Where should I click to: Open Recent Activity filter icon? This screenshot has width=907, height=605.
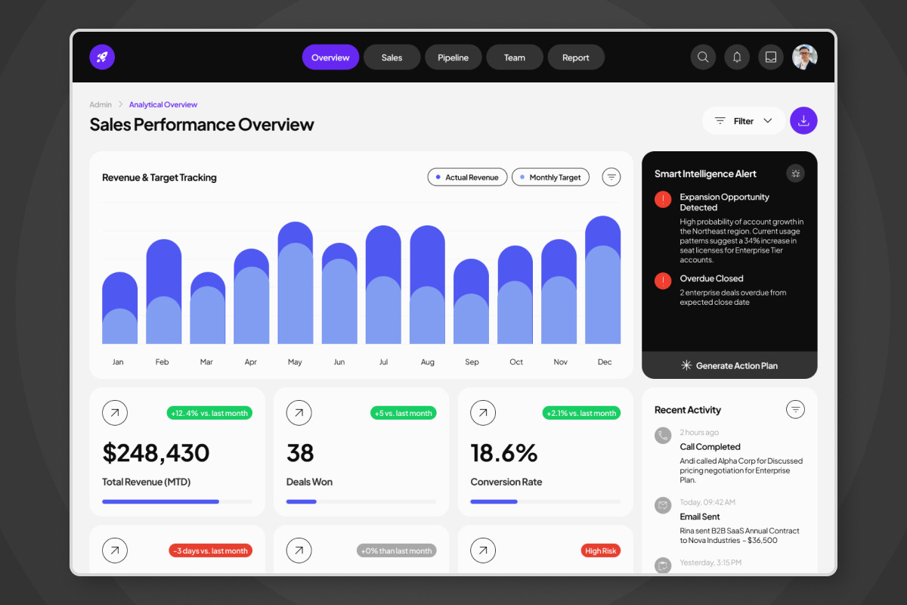pos(795,410)
